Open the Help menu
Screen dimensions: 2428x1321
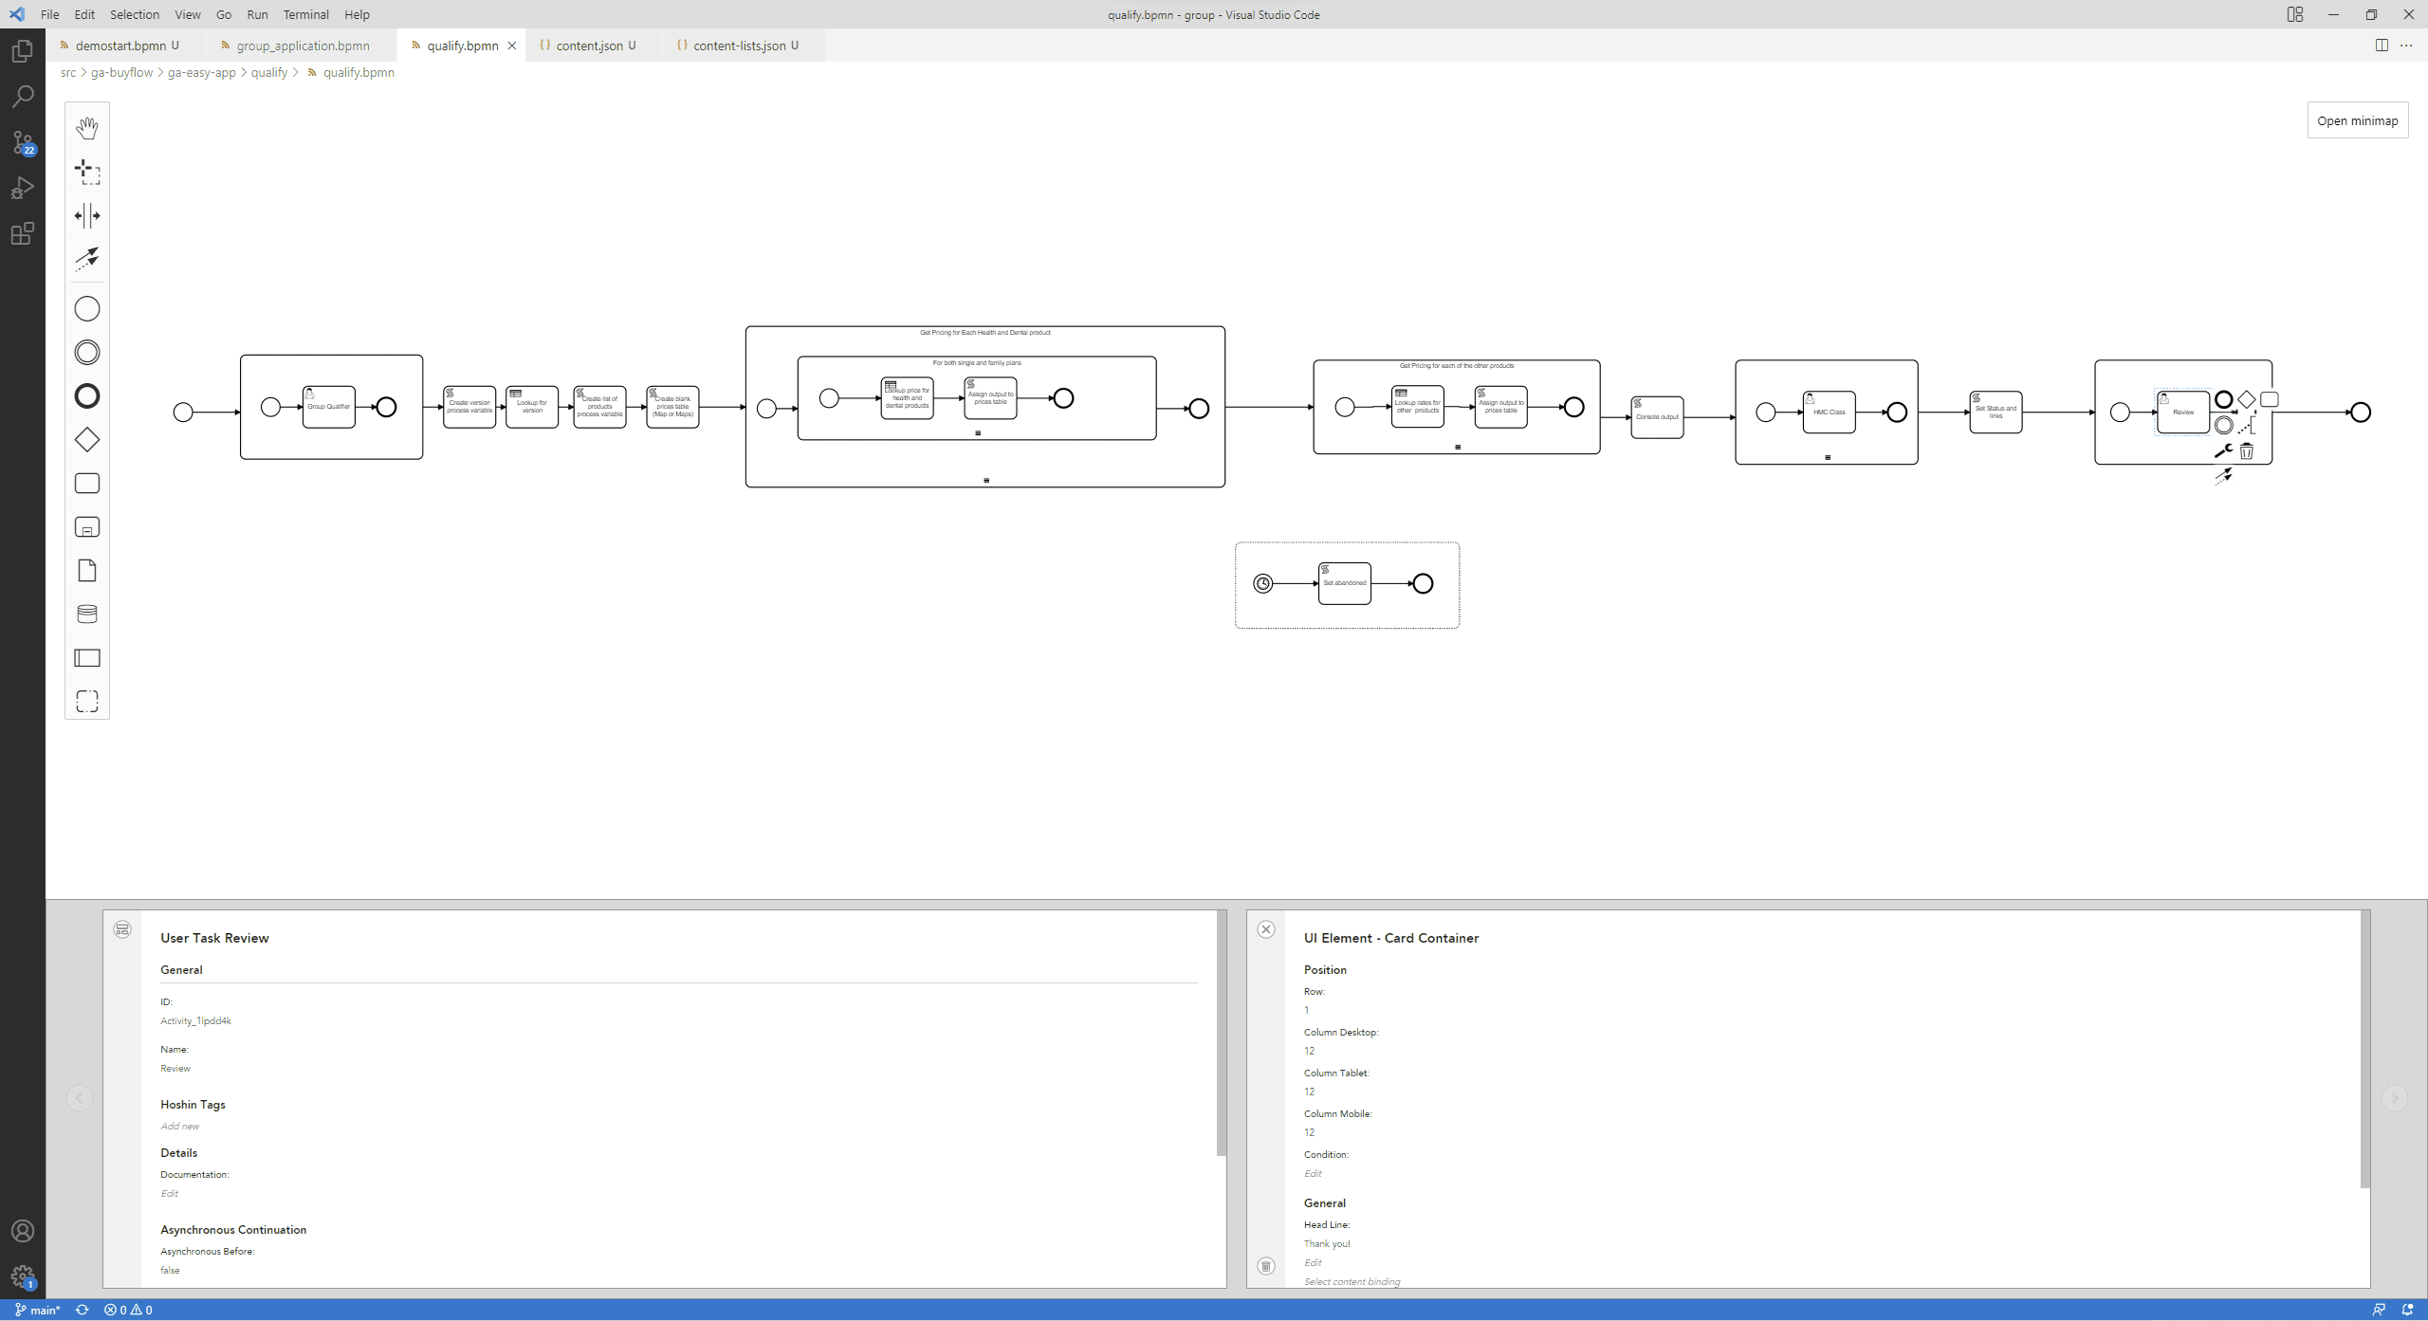(x=357, y=14)
